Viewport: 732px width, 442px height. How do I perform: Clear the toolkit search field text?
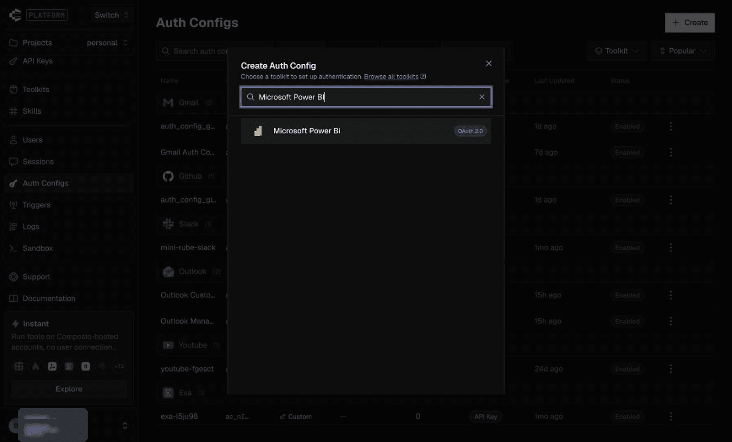click(x=482, y=97)
